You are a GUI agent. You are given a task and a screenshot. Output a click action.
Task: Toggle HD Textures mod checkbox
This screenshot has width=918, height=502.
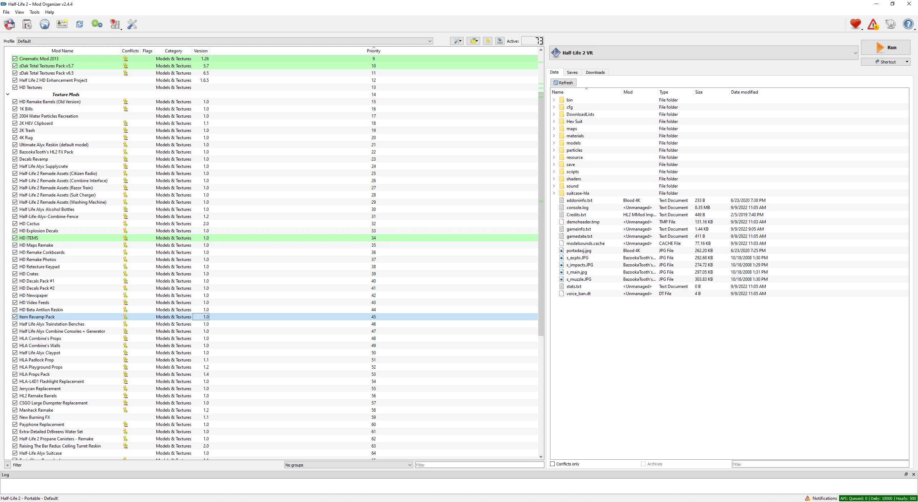tap(15, 87)
